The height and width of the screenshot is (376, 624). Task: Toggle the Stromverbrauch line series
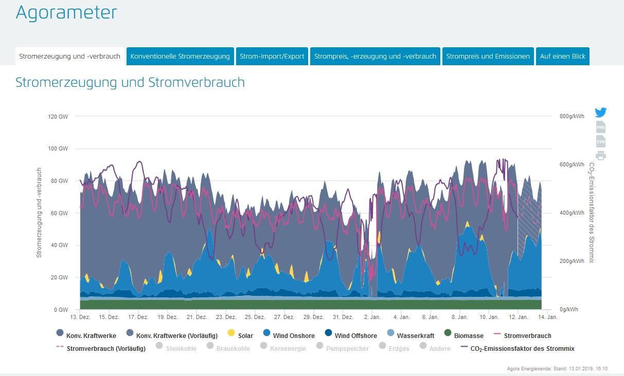click(x=522, y=335)
